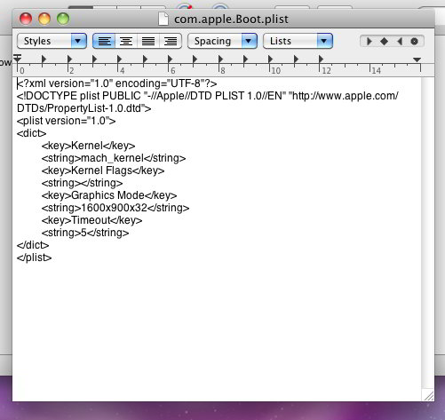Open the Lists dropdown
The width and height of the screenshot is (445, 420).
(298, 41)
